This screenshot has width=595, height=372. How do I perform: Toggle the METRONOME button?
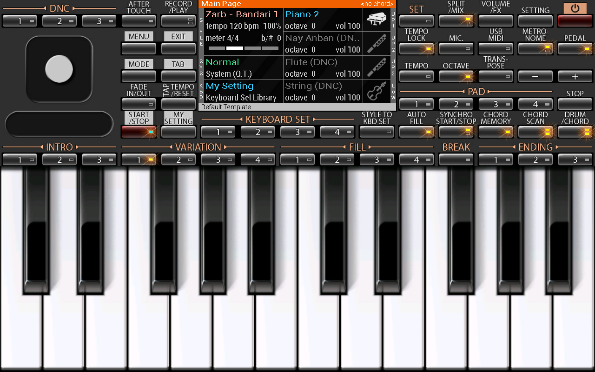click(535, 48)
